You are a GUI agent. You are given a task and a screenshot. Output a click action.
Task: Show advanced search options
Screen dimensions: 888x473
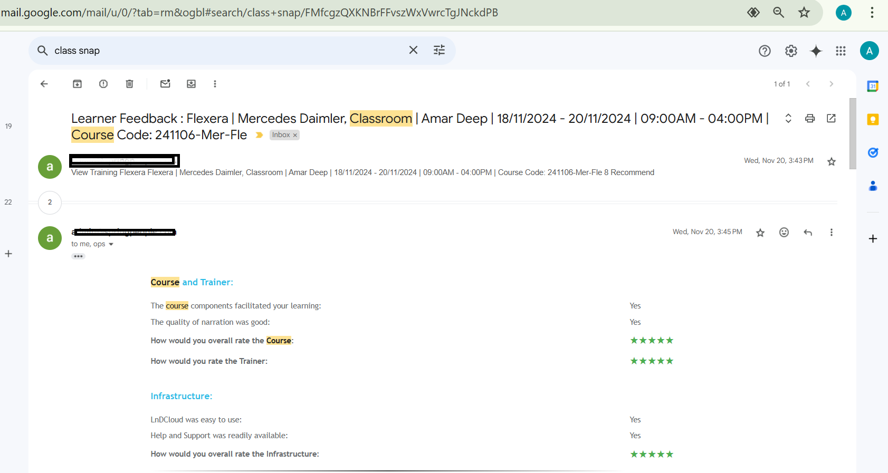pos(440,50)
